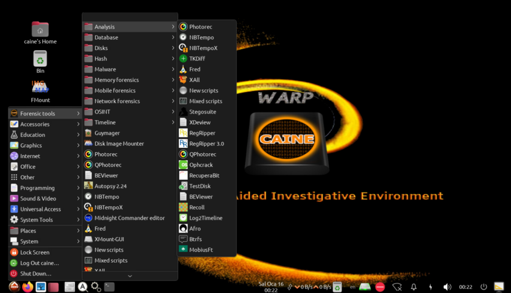Start TestDisk from the Analysis submenu

(207, 186)
